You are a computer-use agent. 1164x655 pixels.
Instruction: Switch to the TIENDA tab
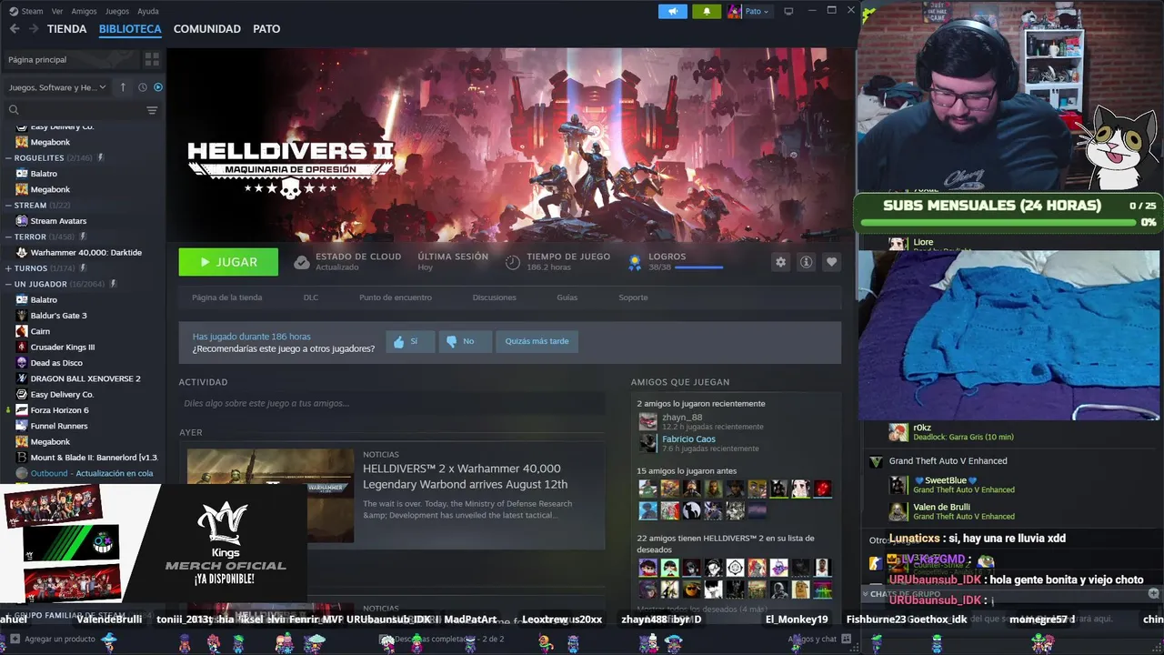coord(67,29)
